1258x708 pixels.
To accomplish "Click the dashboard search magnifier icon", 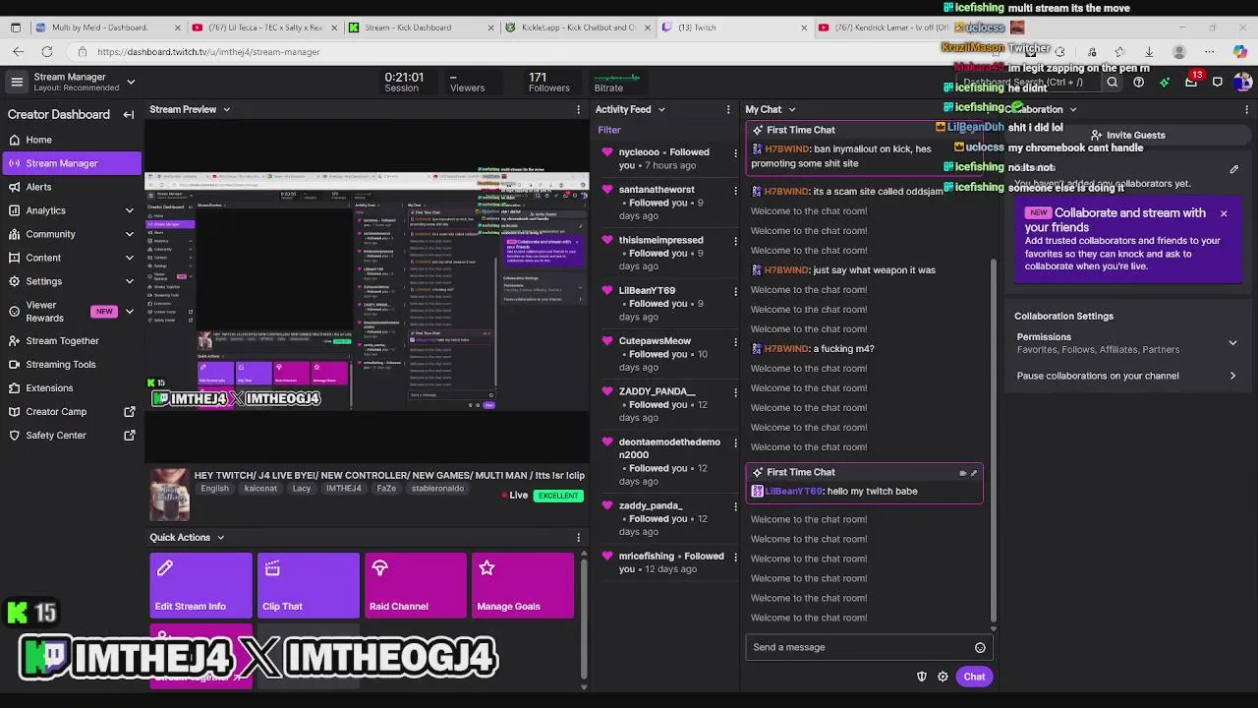I will pyautogui.click(x=1113, y=83).
